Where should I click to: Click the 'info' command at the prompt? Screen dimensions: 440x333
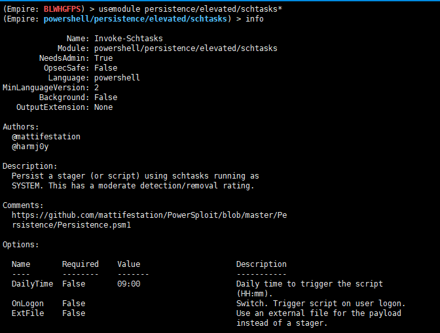point(255,20)
